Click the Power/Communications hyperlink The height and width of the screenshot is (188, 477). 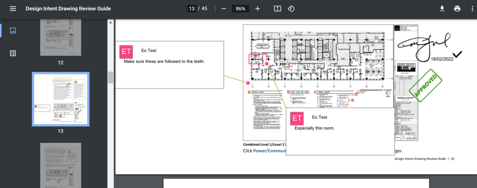(269, 151)
